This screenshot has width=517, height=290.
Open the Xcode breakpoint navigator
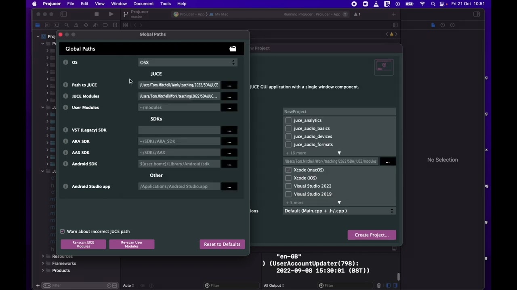coord(105,25)
